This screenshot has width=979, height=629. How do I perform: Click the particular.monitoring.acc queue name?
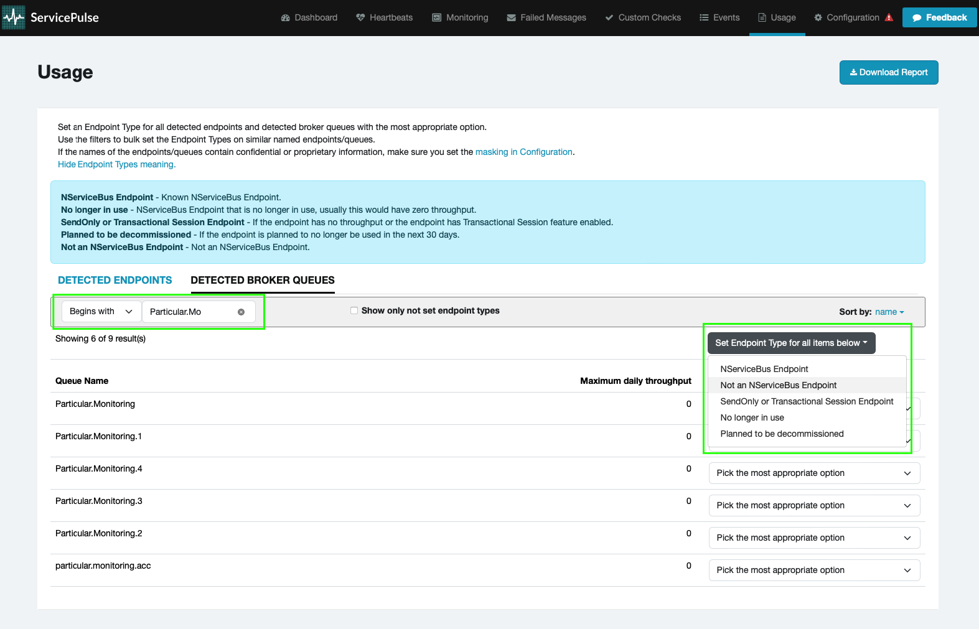tap(103, 566)
